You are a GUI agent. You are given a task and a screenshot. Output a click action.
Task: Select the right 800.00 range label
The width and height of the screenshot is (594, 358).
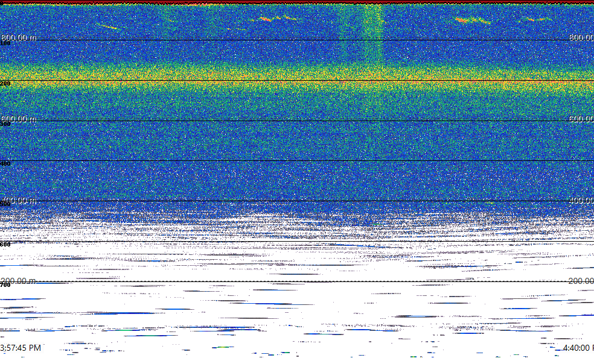pos(581,37)
